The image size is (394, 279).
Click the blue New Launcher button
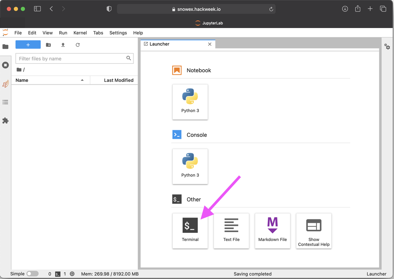click(x=28, y=45)
